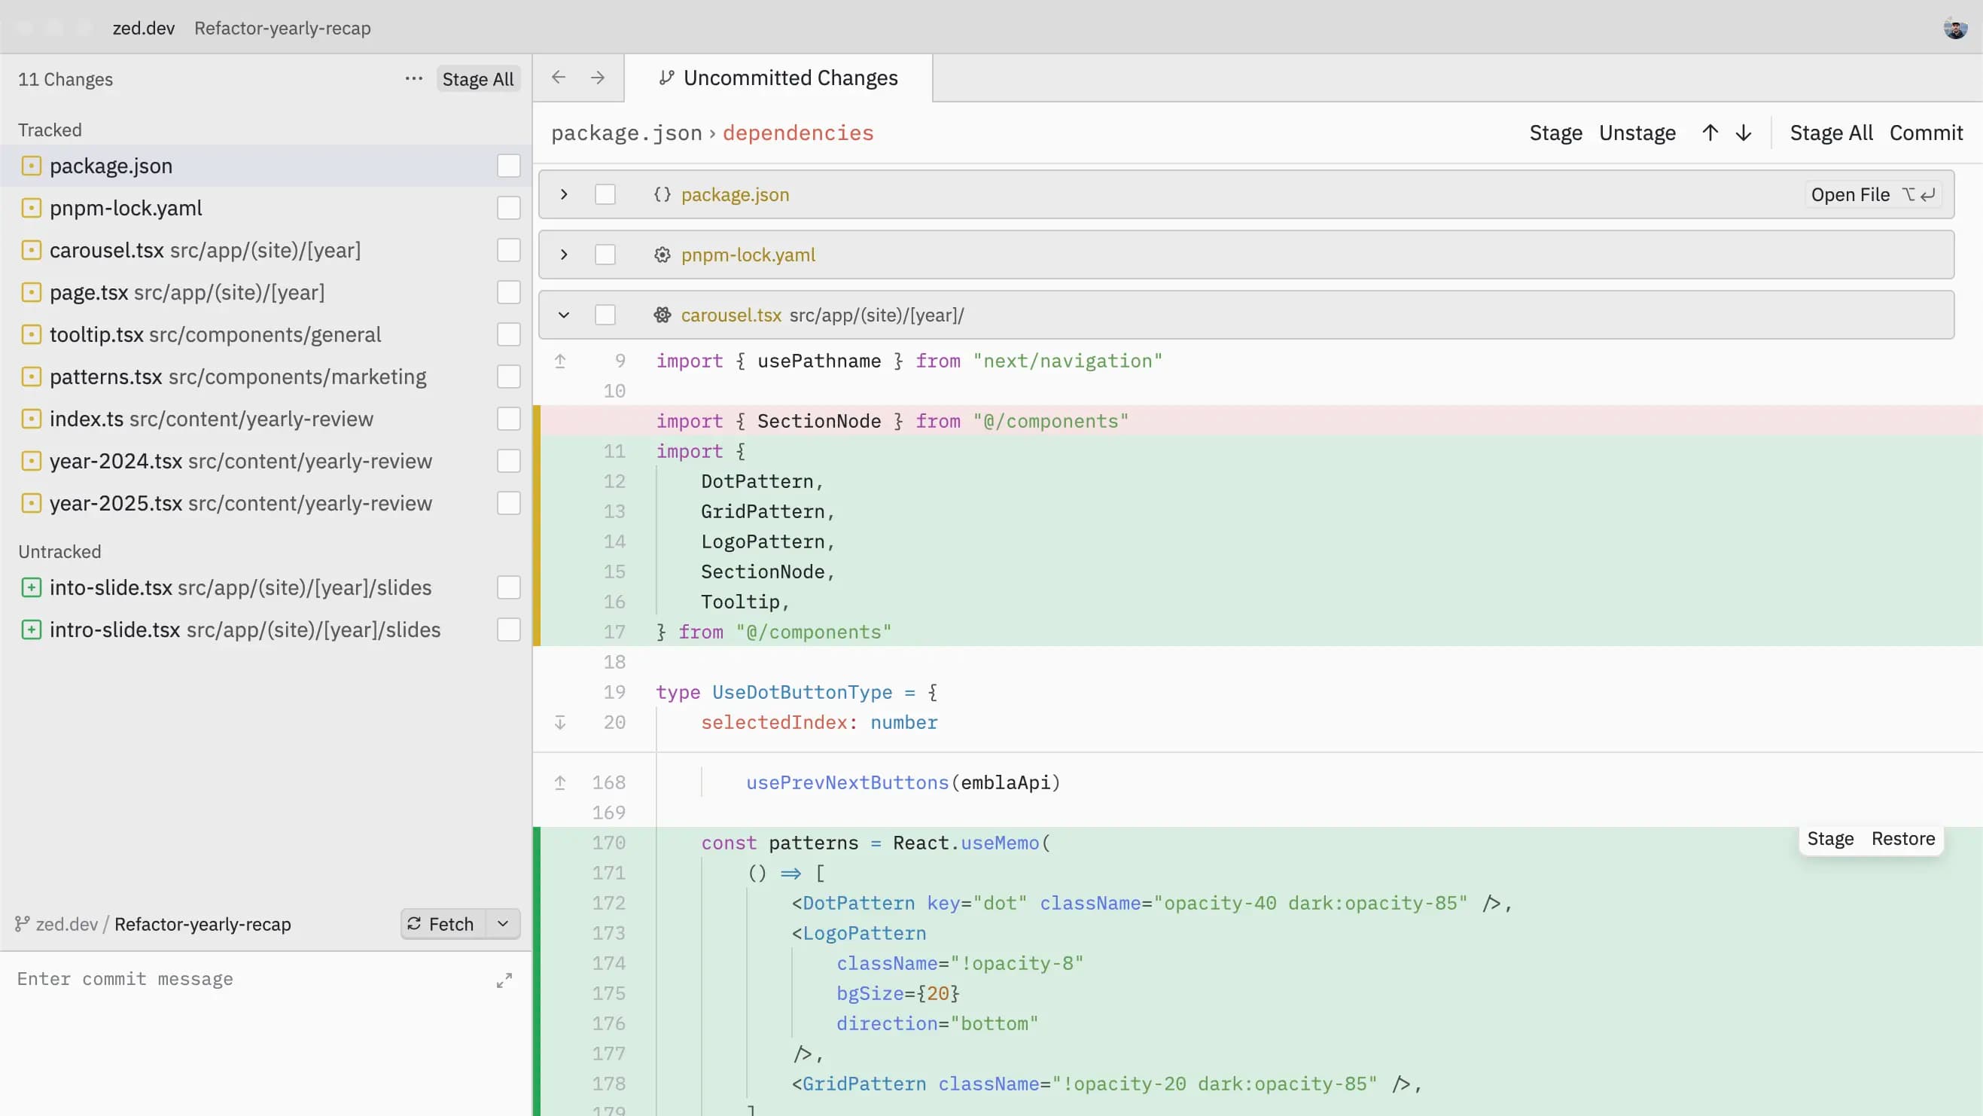Check the tooltip.tsx file checkbox
This screenshot has width=1983, height=1116.
[508, 334]
